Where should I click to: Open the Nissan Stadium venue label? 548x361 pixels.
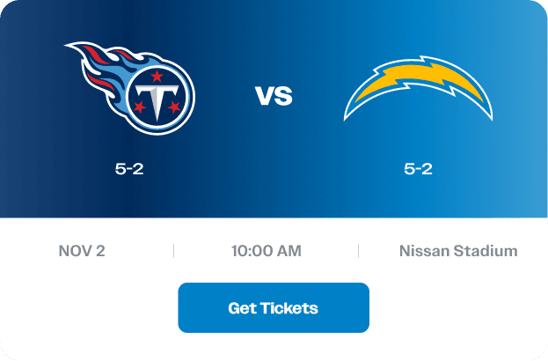[x=458, y=251]
